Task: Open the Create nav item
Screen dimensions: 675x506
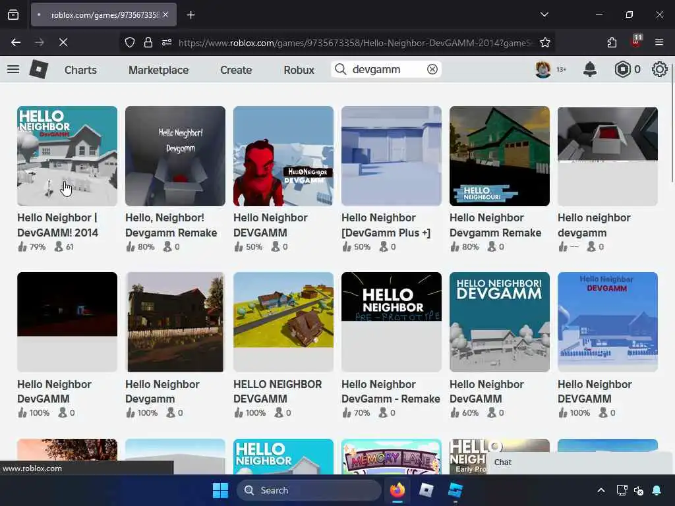Action: (236, 70)
